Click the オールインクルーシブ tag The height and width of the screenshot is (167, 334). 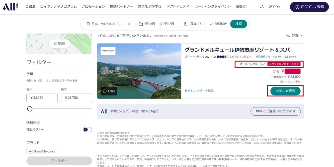253,64
